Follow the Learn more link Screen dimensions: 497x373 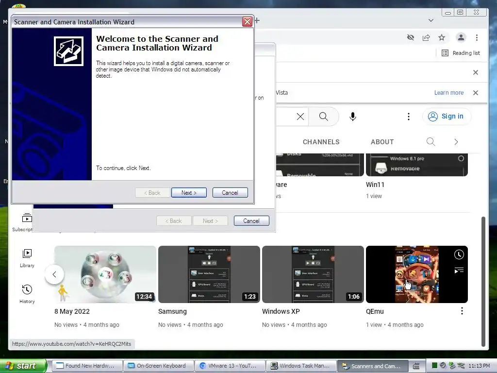click(449, 93)
